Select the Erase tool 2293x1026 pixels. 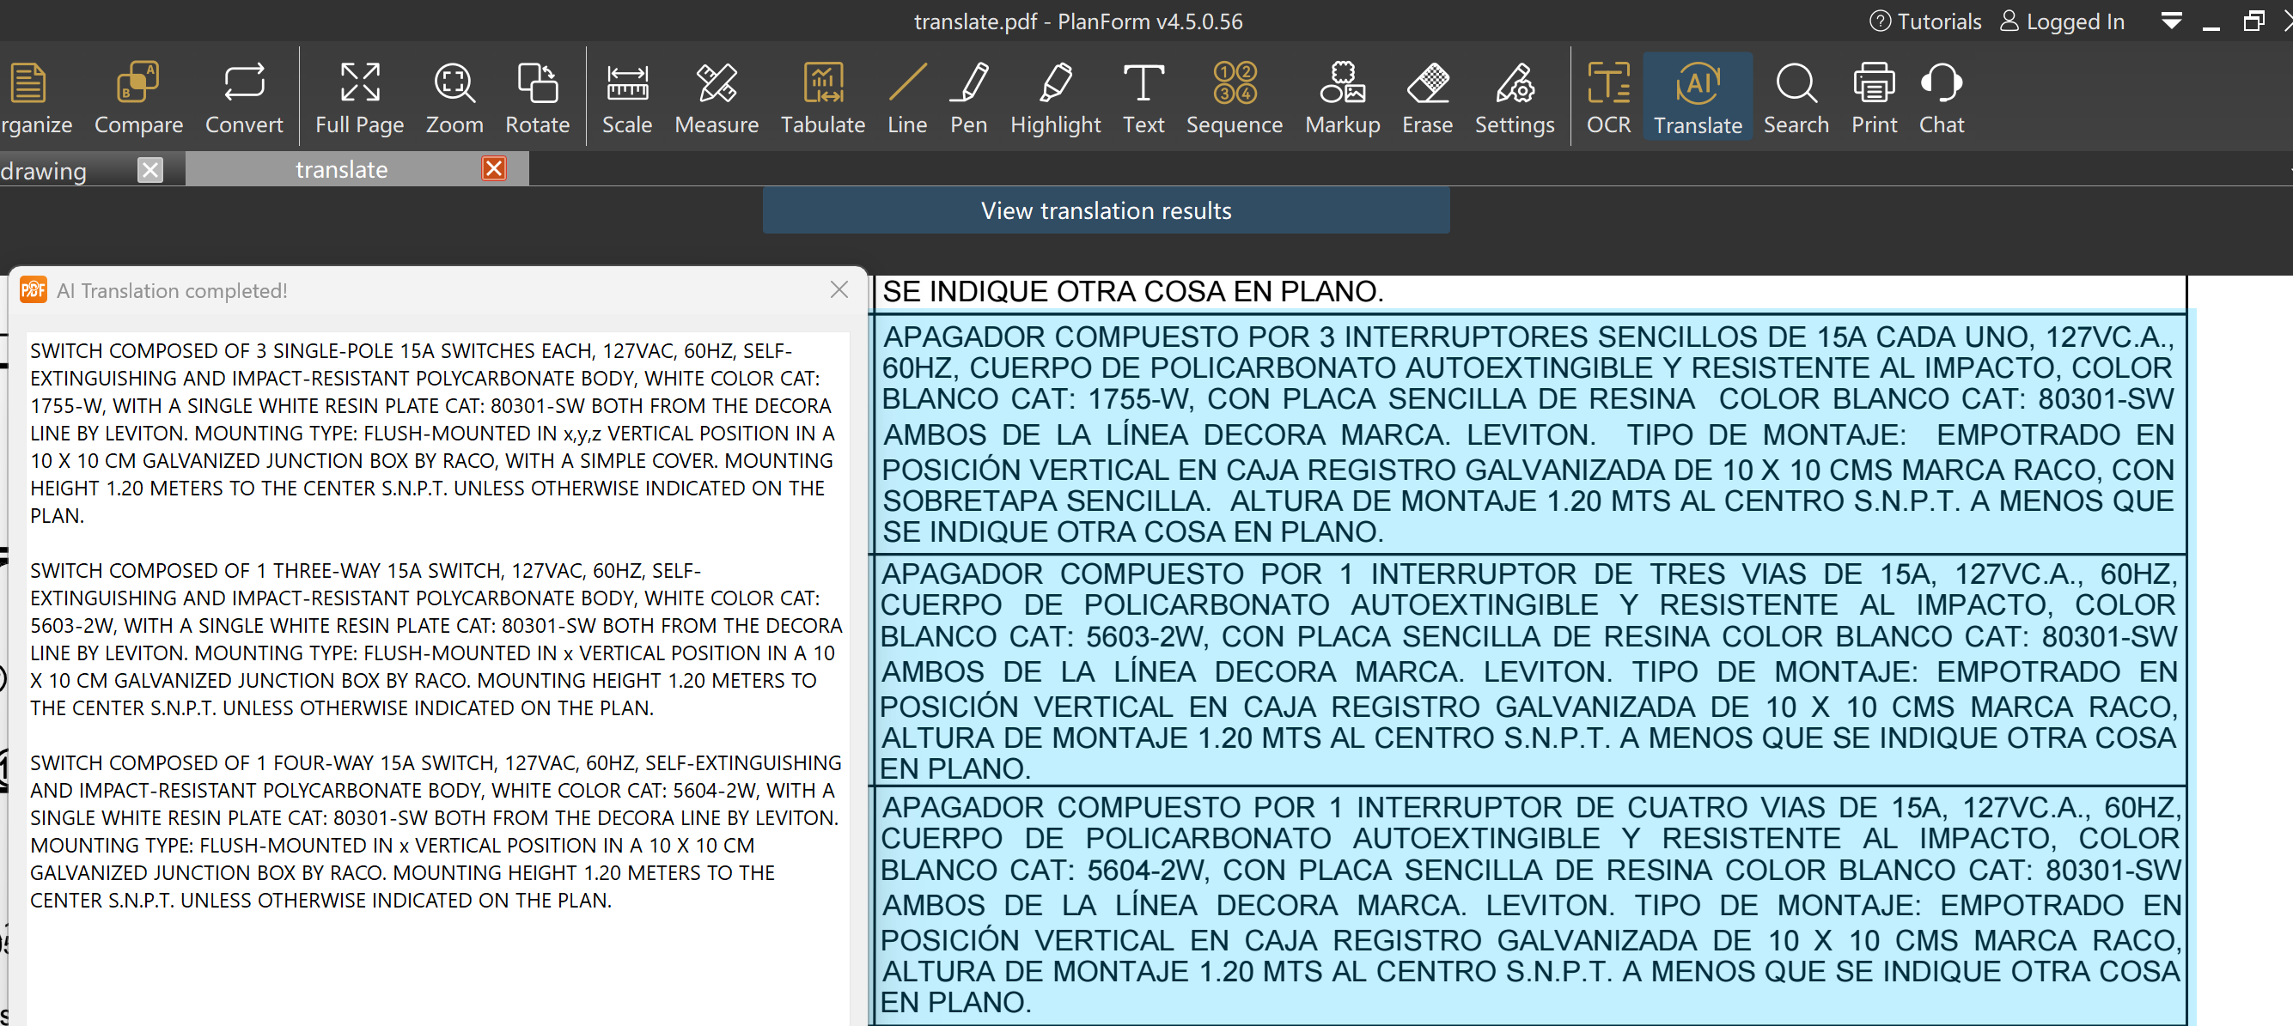tap(1427, 97)
